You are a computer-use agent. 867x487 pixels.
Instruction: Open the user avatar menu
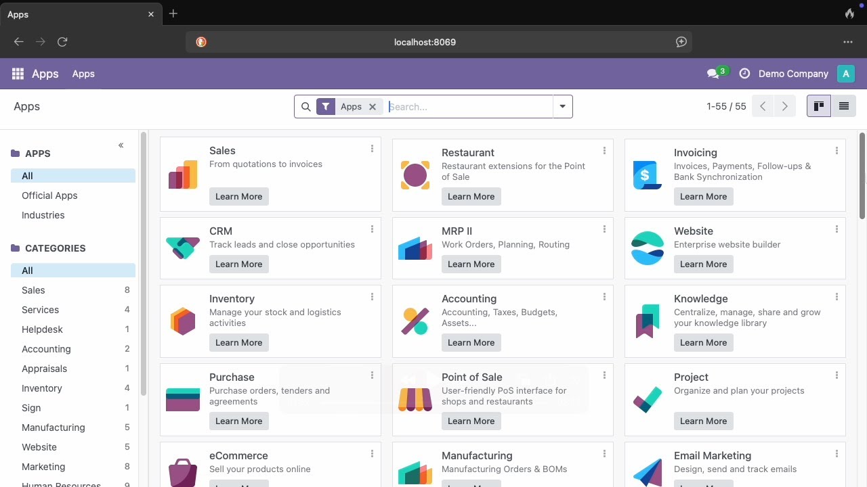pos(845,74)
